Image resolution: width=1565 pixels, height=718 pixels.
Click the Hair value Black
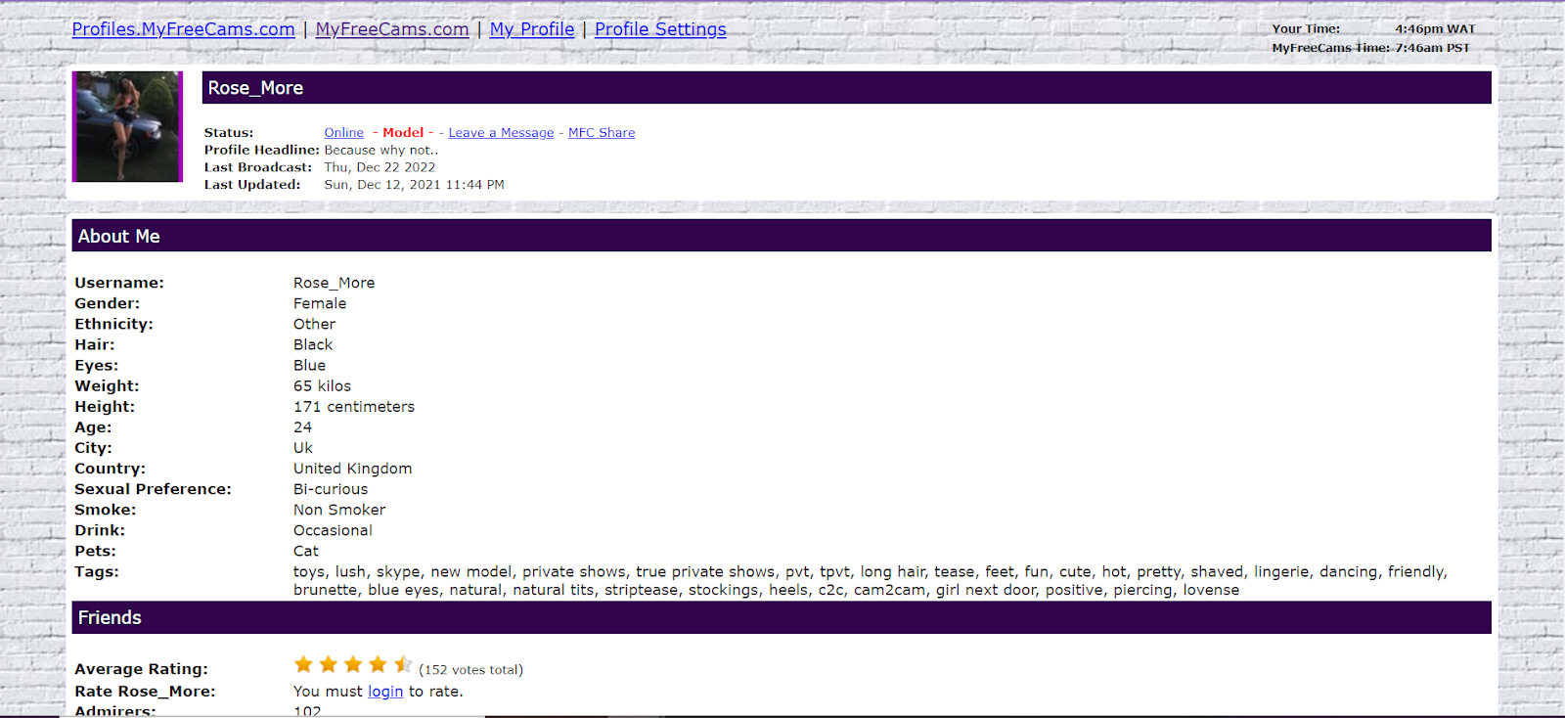(x=313, y=344)
